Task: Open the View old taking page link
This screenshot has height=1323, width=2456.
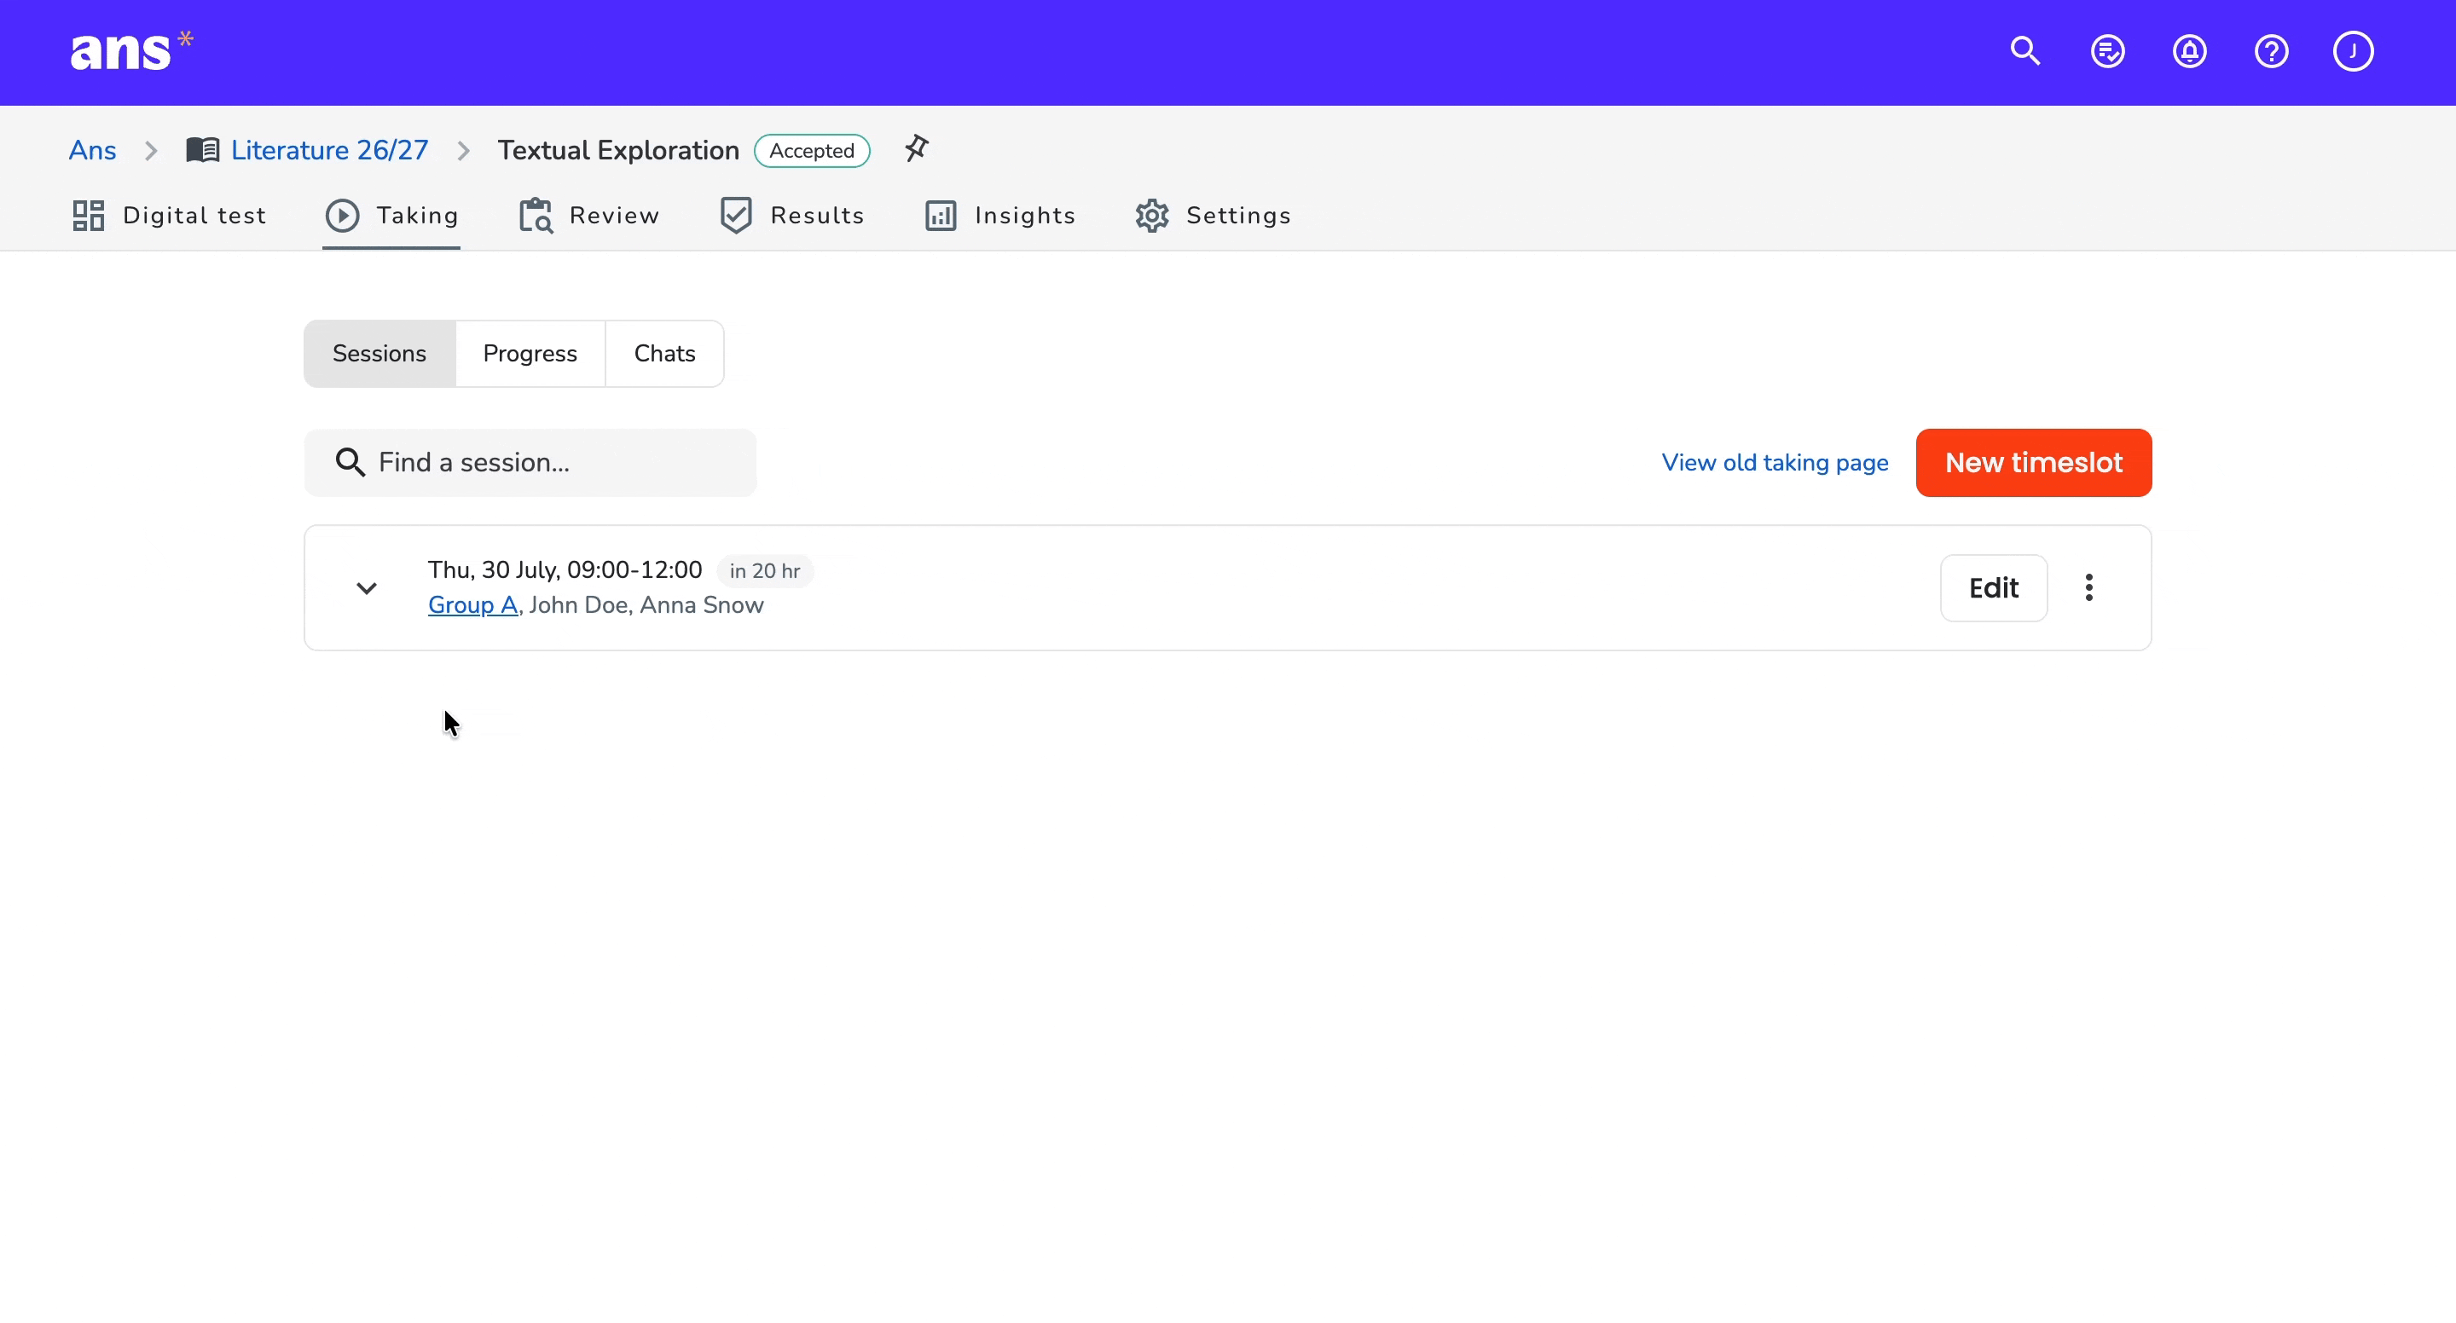Action: click(x=1775, y=462)
